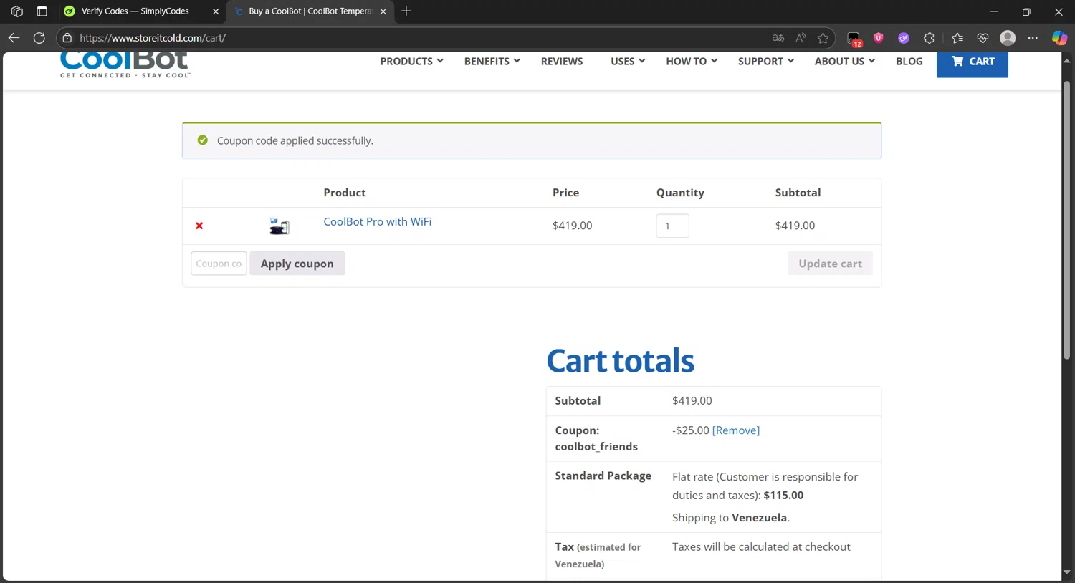The width and height of the screenshot is (1075, 583).
Task: Open the REVIEWS page
Action: pos(562,62)
